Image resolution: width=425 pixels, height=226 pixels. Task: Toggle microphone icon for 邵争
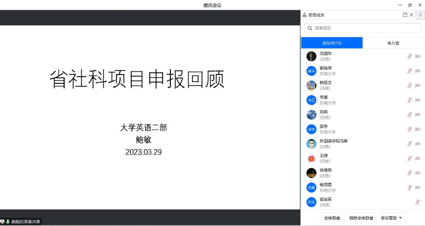click(409, 129)
